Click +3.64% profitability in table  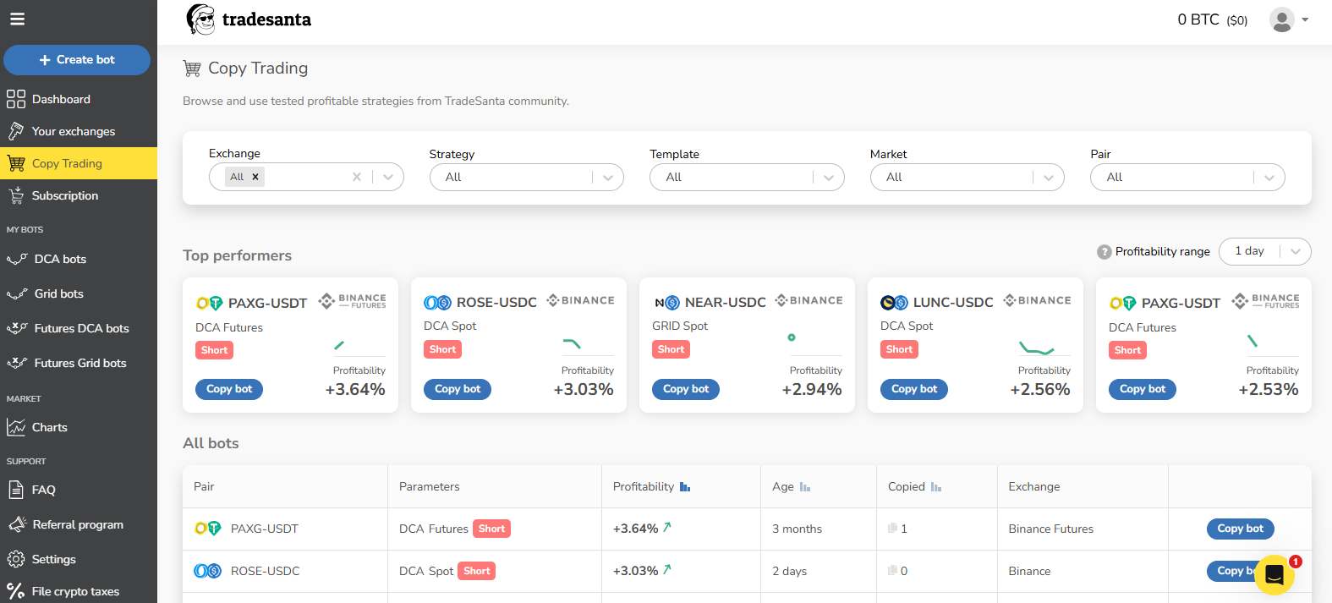[636, 529]
